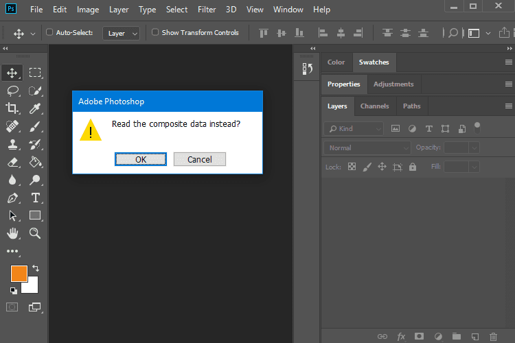Select the Spot Healing Brush tool
The height and width of the screenshot is (343, 515).
(12, 126)
